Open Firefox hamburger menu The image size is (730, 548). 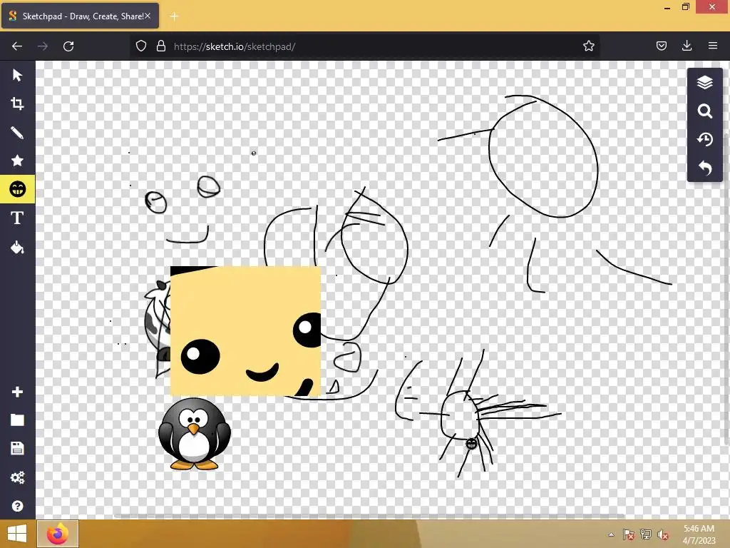[713, 46]
